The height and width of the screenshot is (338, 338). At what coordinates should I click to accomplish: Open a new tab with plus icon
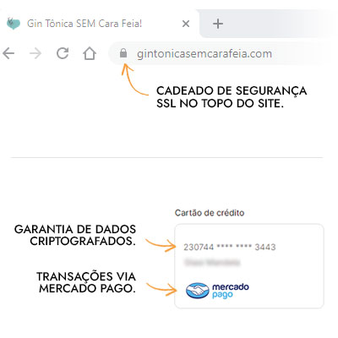218,24
